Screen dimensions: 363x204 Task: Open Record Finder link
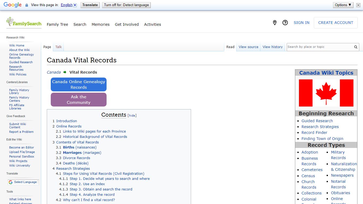pos(314,133)
